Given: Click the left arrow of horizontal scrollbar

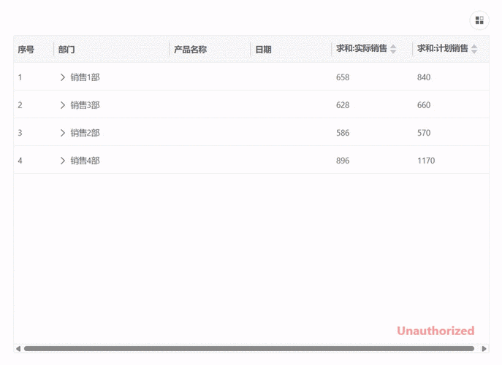Looking at the screenshot, I should [x=18, y=349].
